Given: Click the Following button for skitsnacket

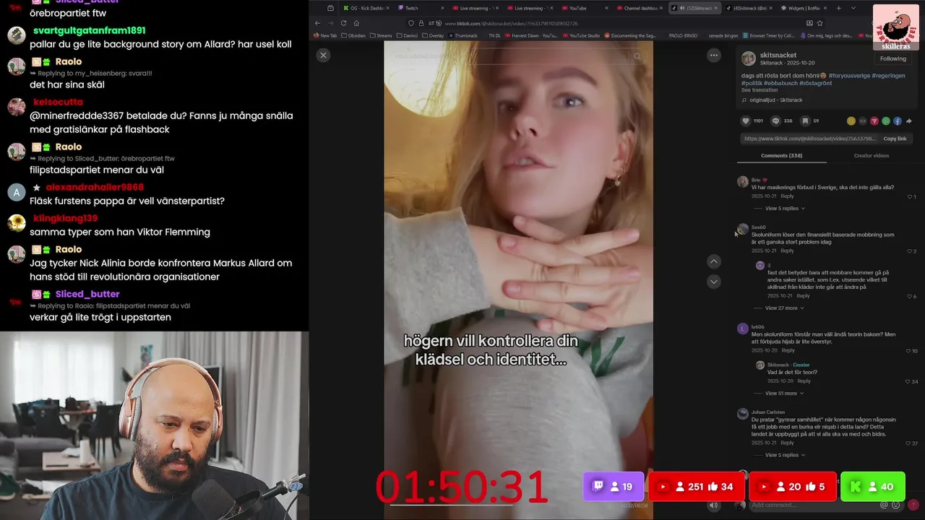Looking at the screenshot, I should point(892,58).
